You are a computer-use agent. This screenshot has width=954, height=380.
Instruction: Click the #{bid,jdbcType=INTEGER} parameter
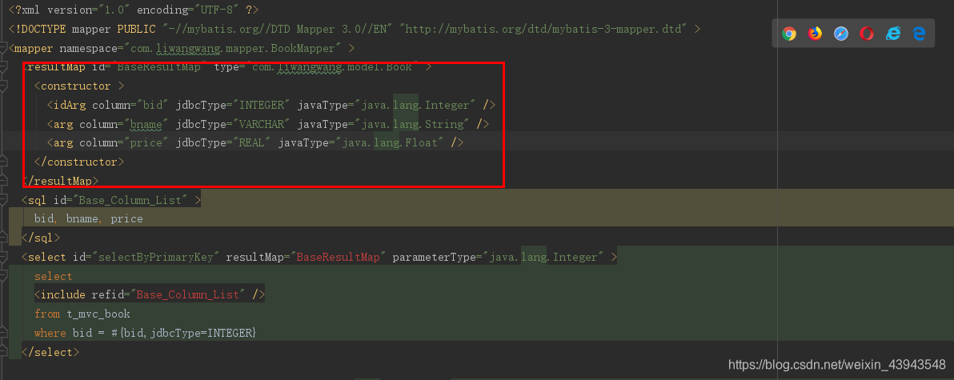[184, 333]
